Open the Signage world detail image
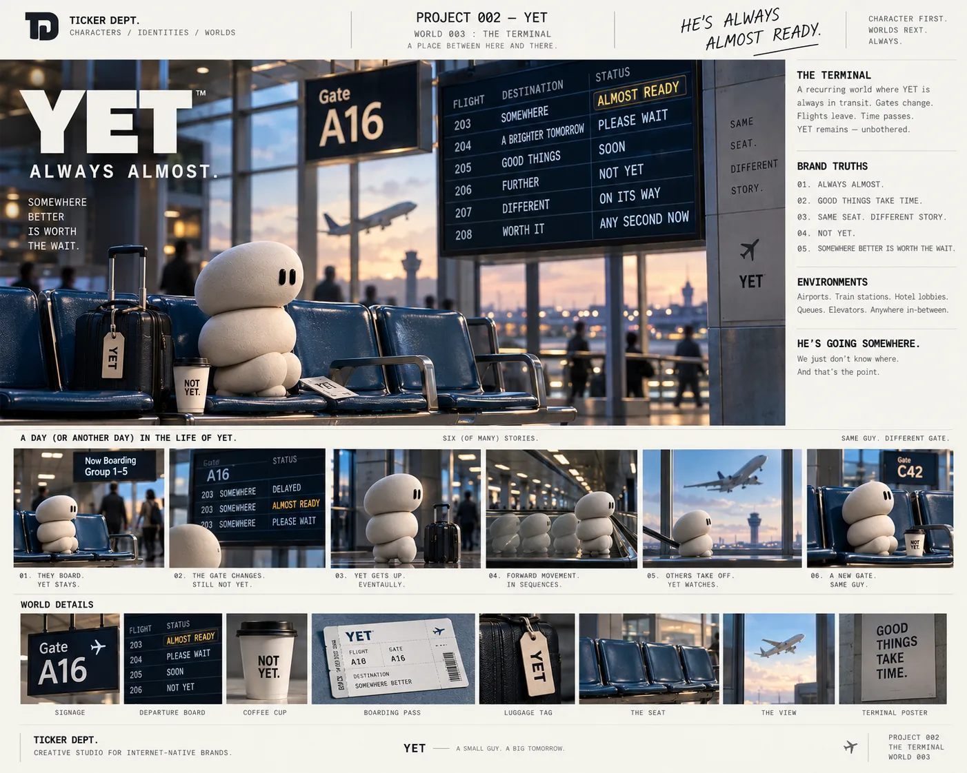 click(70, 659)
